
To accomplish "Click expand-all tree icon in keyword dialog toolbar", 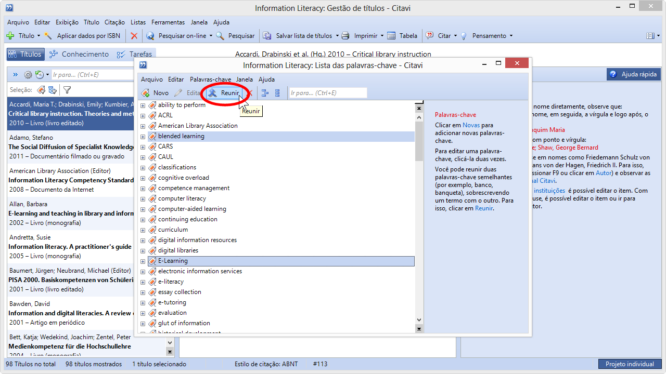I will pyautogui.click(x=265, y=93).
